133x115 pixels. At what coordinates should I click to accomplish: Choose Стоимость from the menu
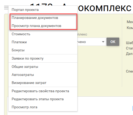pyautogui.click(x=43, y=34)
